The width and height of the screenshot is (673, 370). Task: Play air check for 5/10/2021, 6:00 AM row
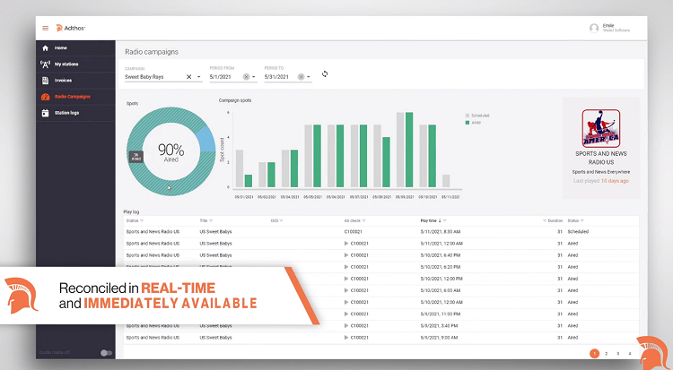point(346,290)
